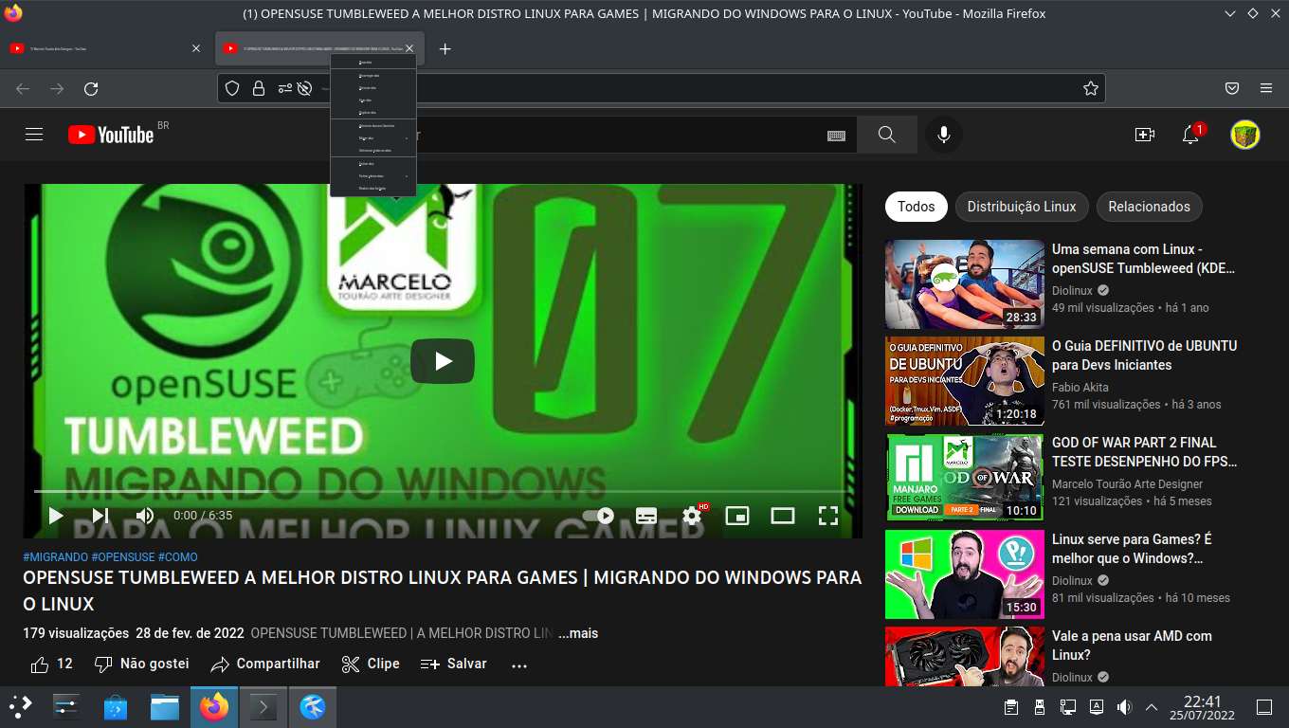Select the 'Distribuição Linux' filter chip
Viewport: 1289px width, 728px height.
click(x=1022, y=207)
